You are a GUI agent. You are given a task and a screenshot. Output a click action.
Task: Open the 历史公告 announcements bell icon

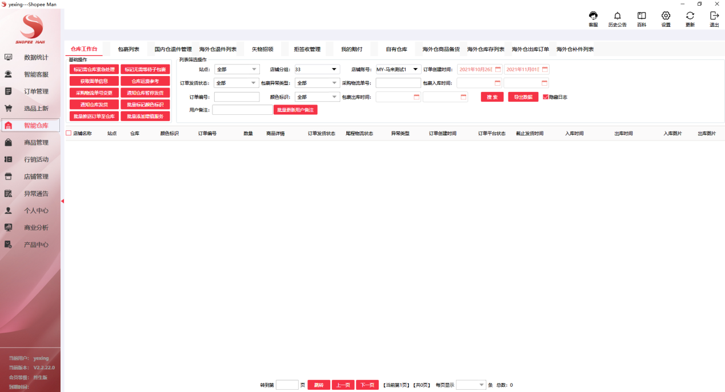pyautogui.click(x=617, y=17)
